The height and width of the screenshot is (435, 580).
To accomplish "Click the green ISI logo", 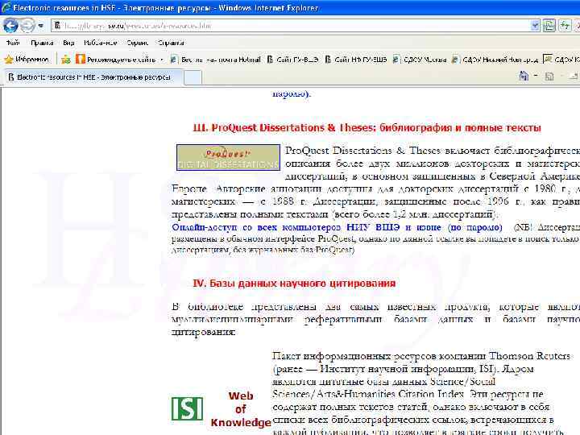I will point(187,408).
